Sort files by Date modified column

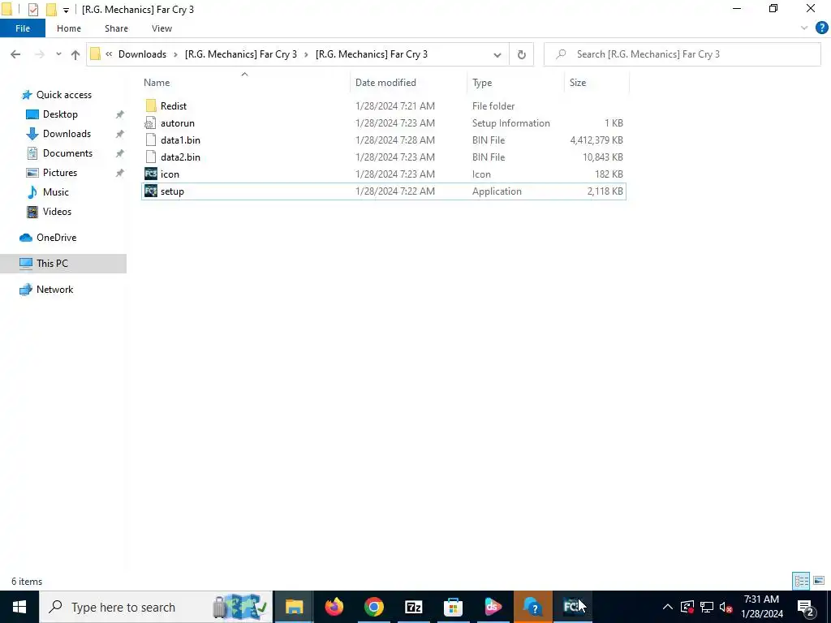tap(385, 83)
